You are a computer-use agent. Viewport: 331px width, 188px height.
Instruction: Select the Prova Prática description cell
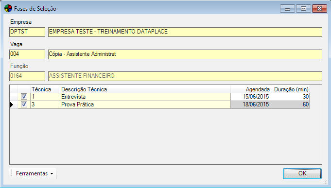pos(145,104)
